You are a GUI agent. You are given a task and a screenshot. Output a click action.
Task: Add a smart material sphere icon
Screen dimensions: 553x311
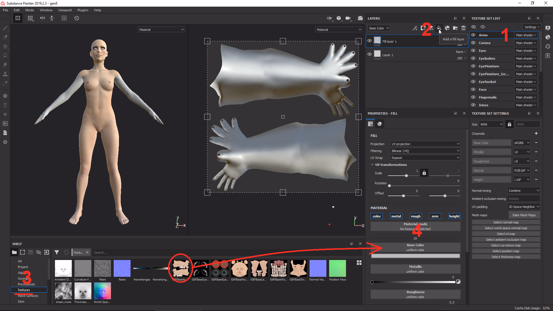(447, 28)
